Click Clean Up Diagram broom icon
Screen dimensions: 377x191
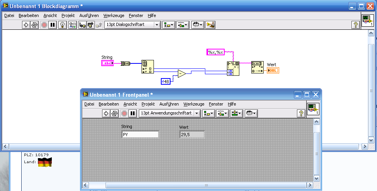(210, 25)
